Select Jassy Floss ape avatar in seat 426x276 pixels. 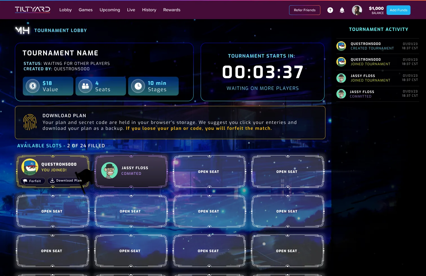pos(109,171)
